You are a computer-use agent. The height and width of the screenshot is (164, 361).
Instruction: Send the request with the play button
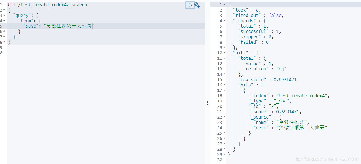click(190, 5)
